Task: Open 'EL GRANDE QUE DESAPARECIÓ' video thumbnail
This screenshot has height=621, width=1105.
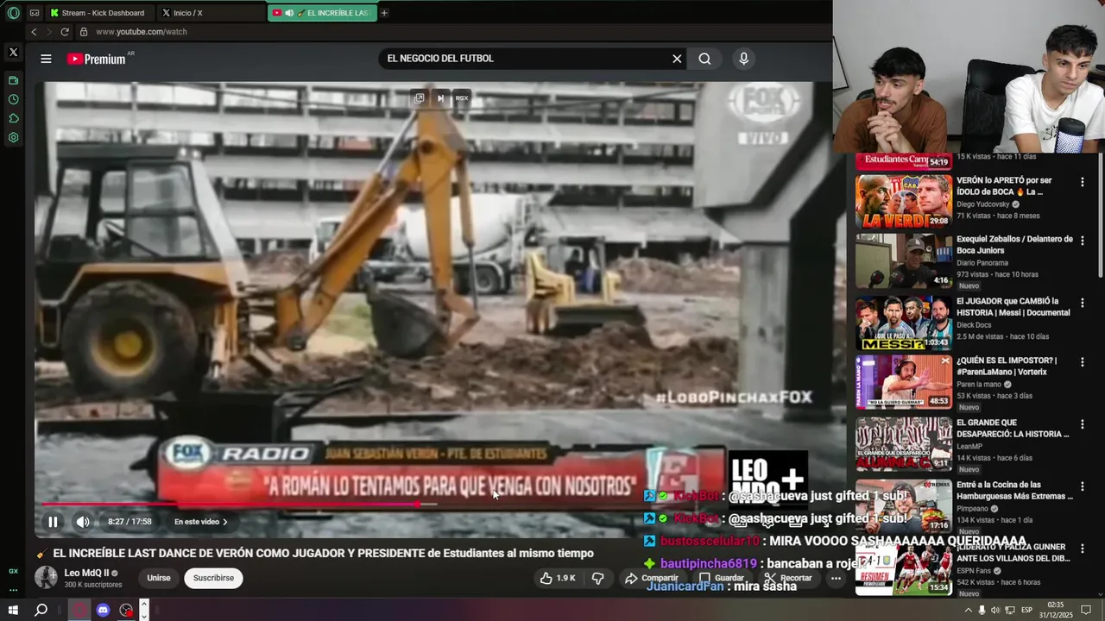Action: click(x=904, y=444)
